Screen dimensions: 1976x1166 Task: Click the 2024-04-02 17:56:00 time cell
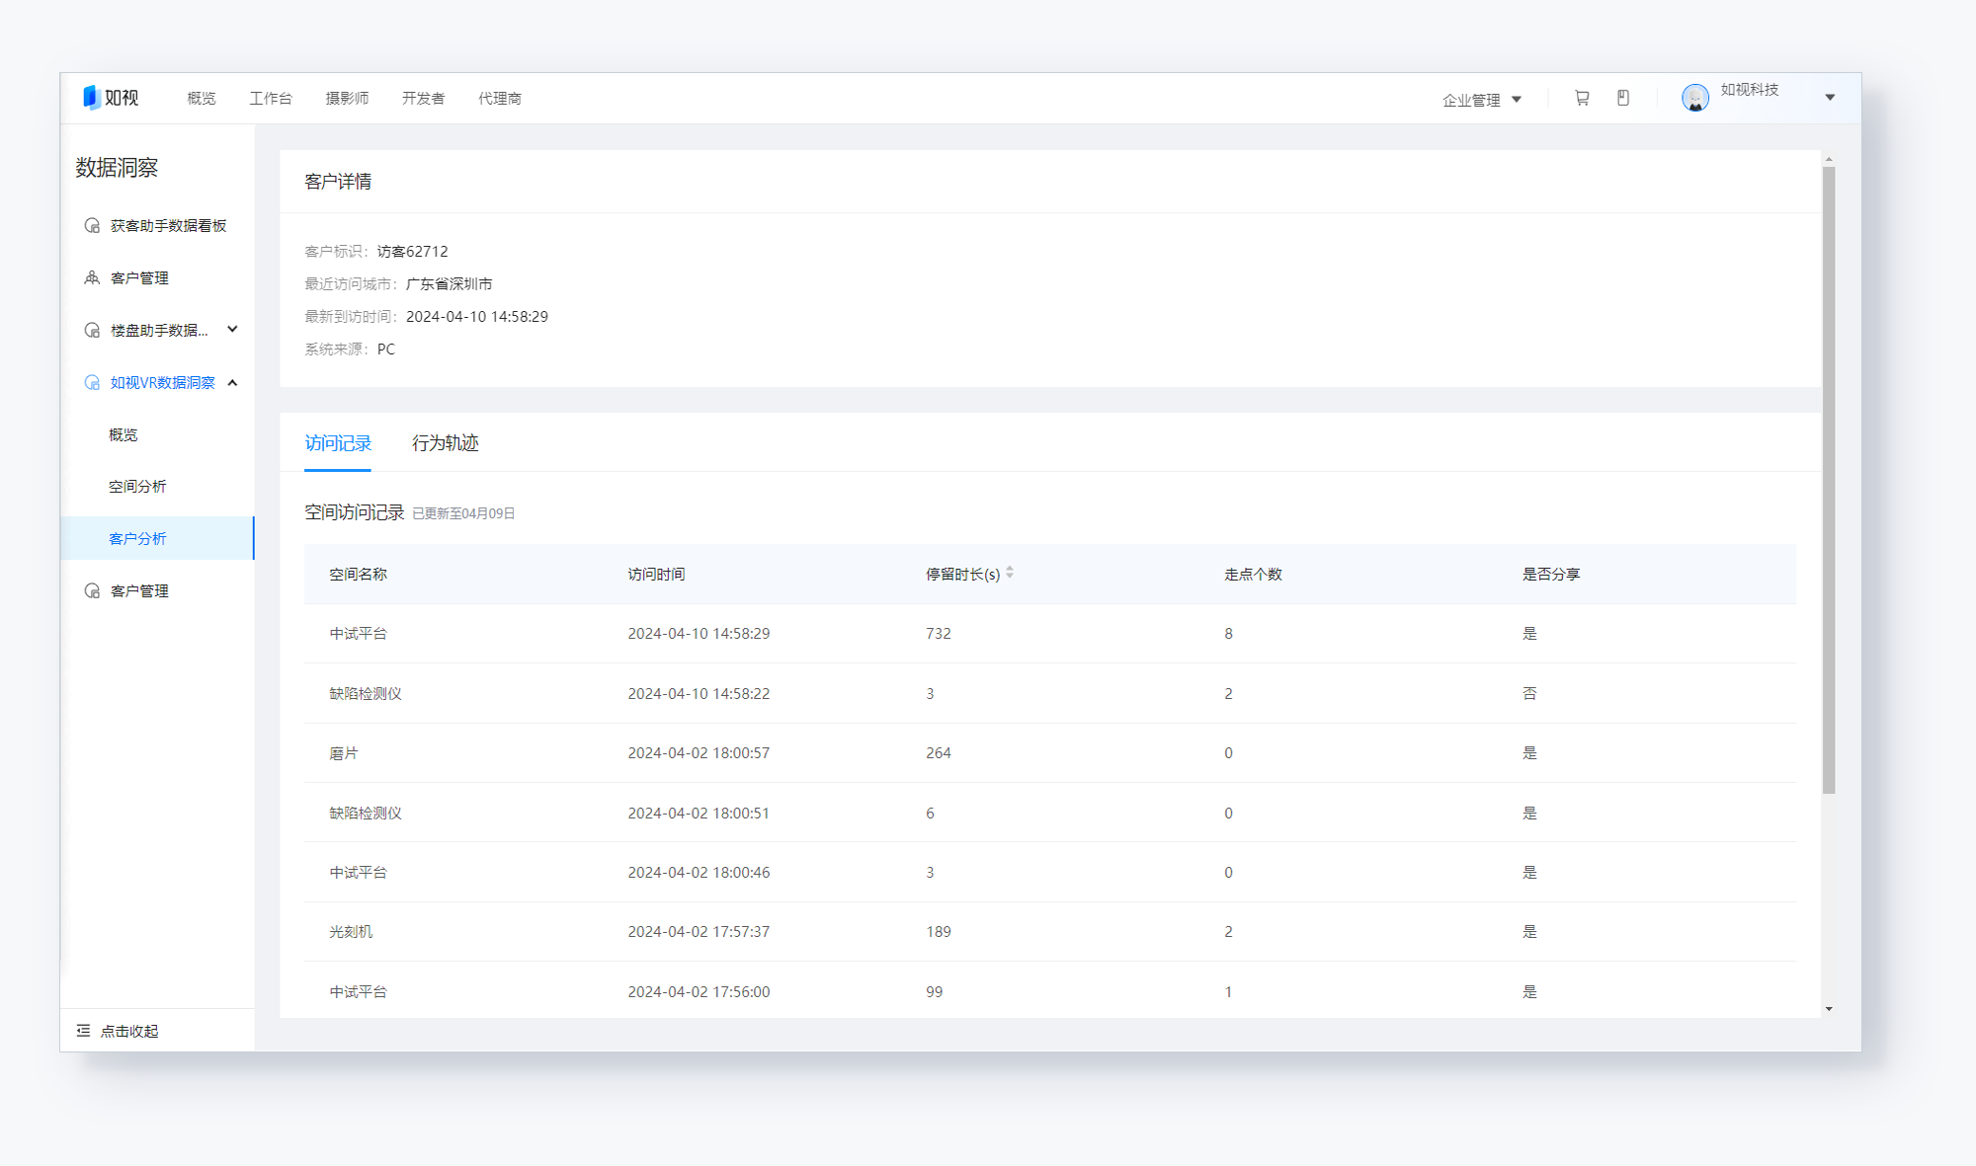pos(699,991)
